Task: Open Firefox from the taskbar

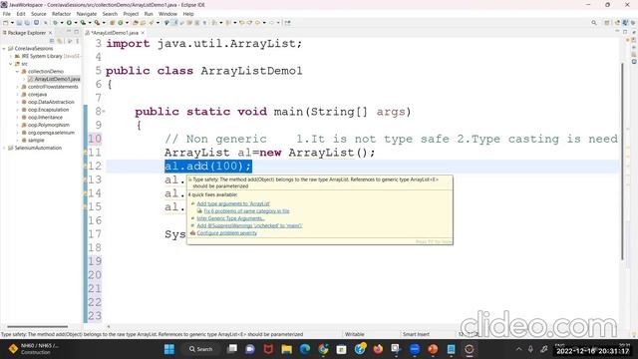Action: 378,349
